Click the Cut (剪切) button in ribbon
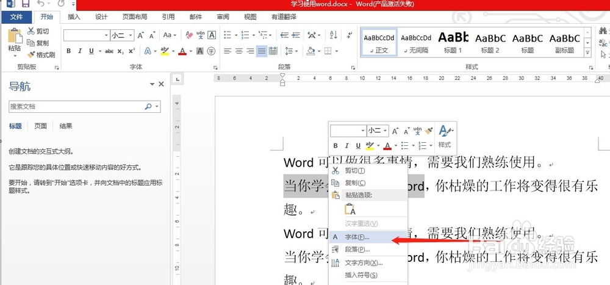 (38, 32)
